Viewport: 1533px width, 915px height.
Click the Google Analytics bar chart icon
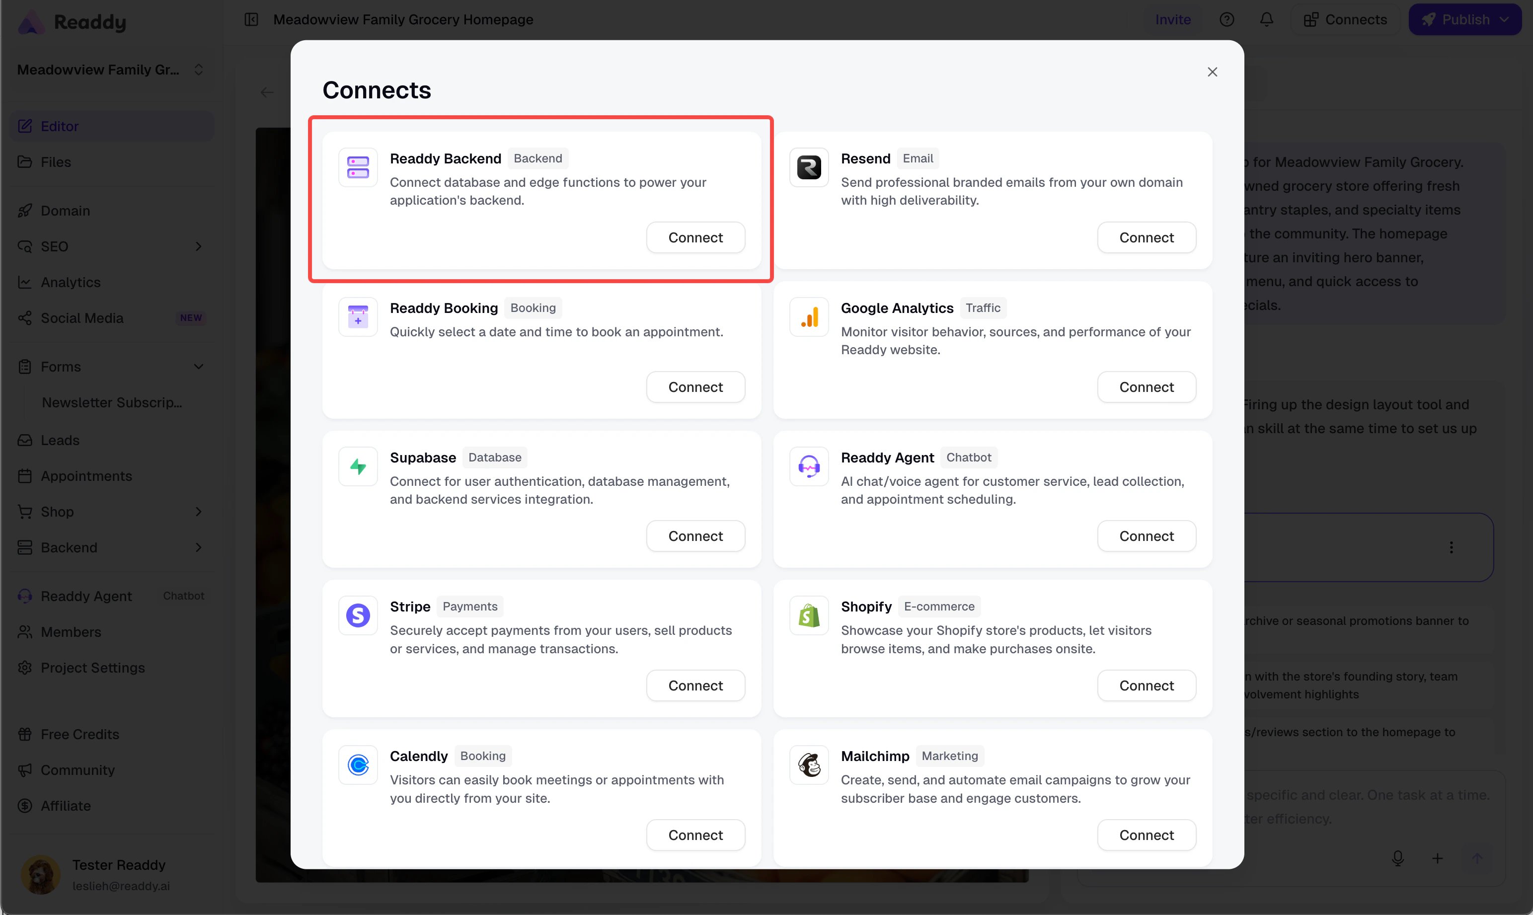pyautogui.click(x=809, y=317)
